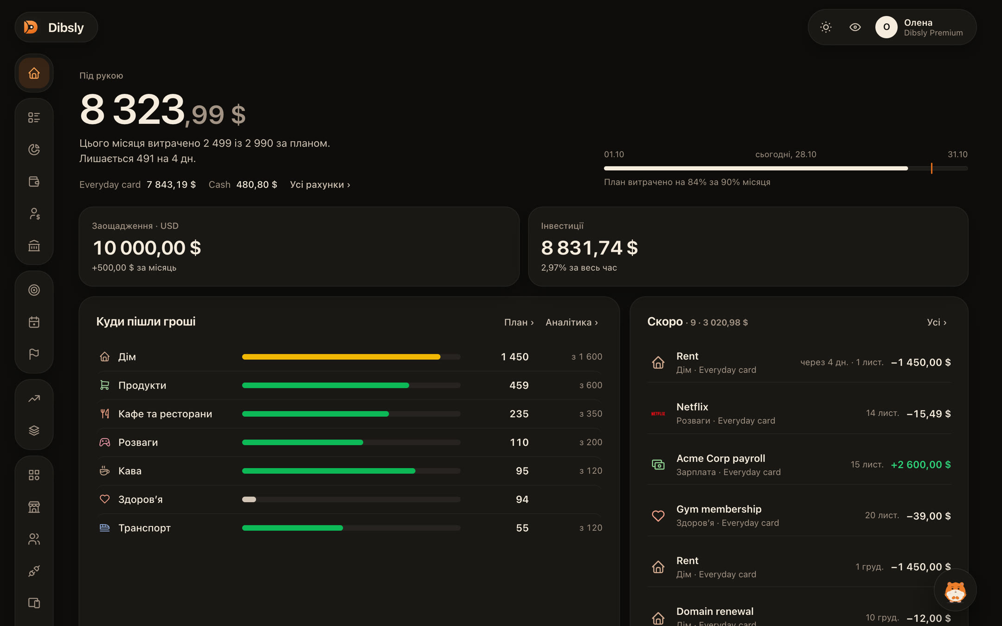Open the Gym membership upcoming payment
The width and height of the screenshot is (1002, 626).
[x=799, y=516]
